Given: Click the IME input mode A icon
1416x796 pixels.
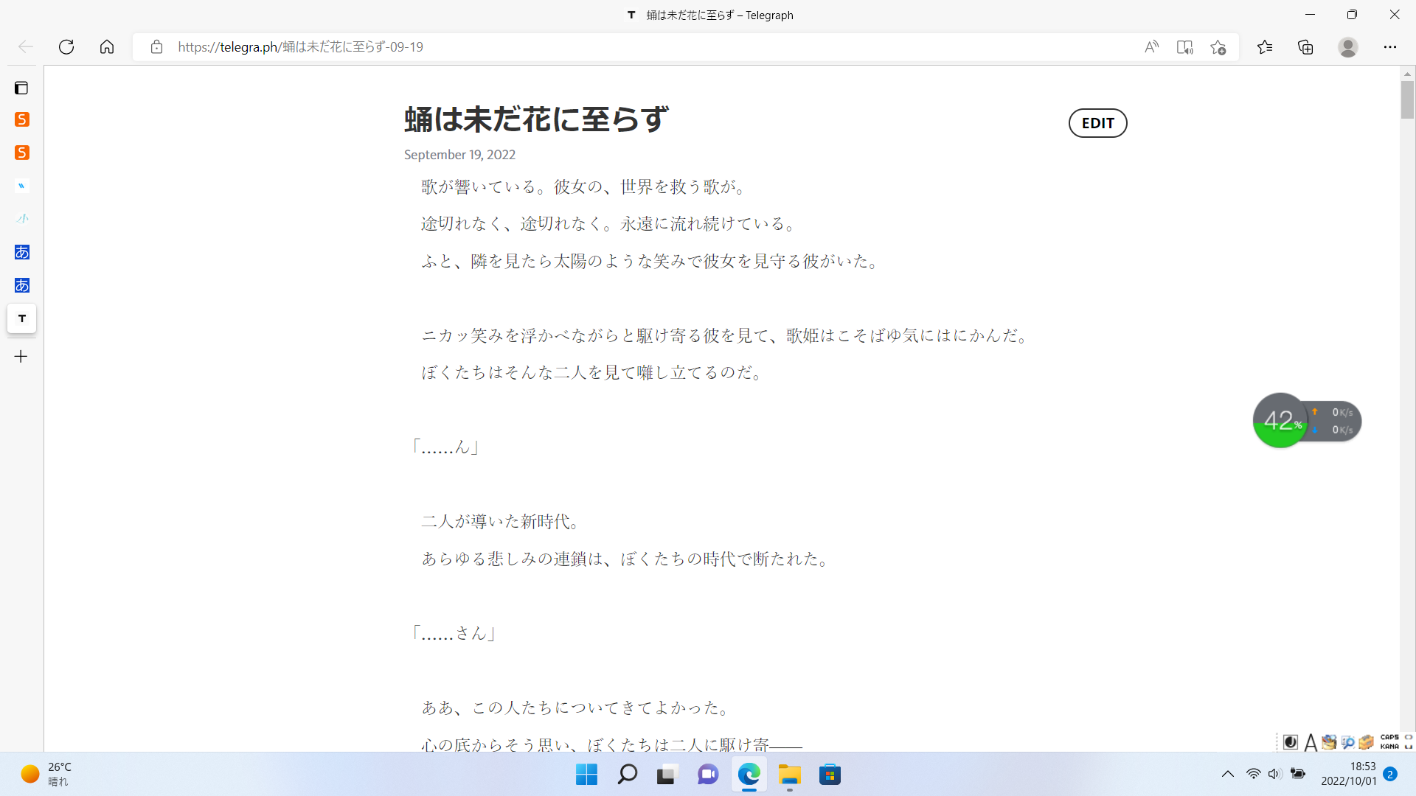Looking at the screenshot, I should tap(1311, 742).
